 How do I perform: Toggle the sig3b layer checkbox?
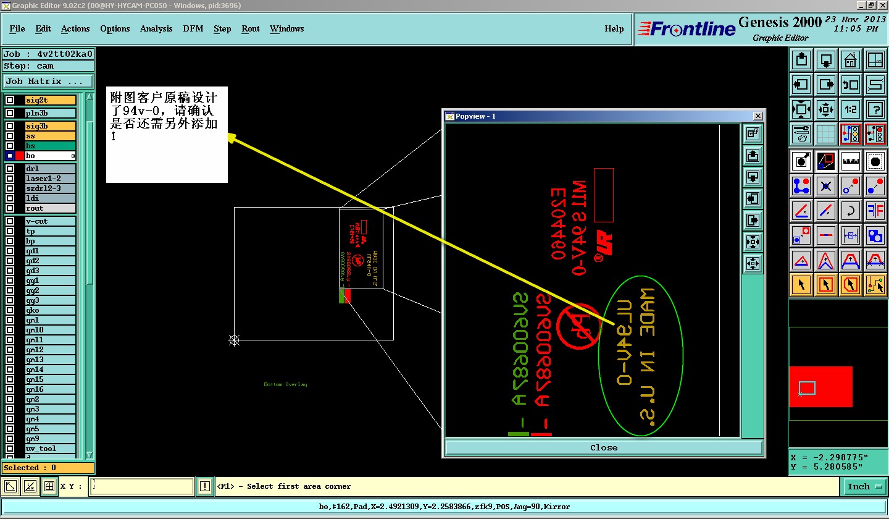pyautogui.click(x=10, y=126)
